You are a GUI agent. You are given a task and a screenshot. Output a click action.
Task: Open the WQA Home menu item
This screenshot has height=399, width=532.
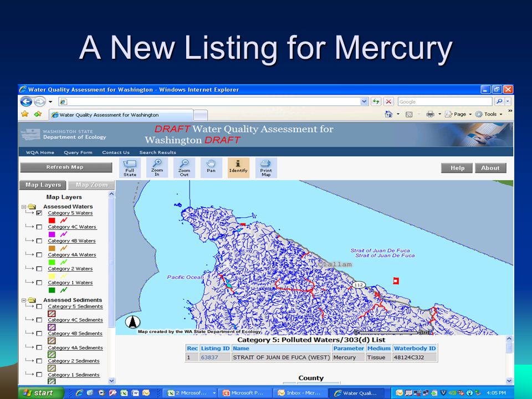click(x=40, y=152)
